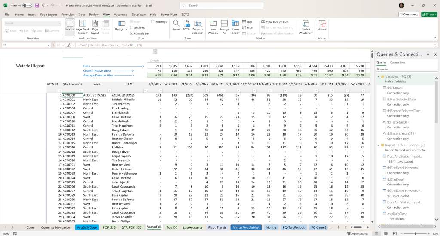Click the formula bar input

[254, 45]
